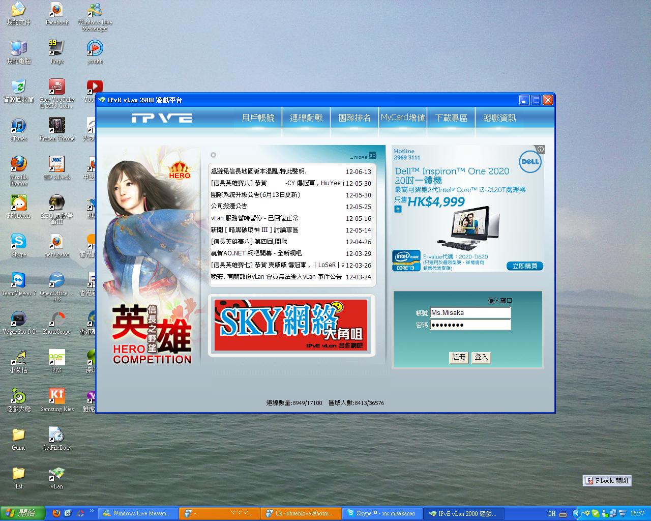Switch to Windows Live Messenger taskbar window
This screenshot has width=651, height=521.
pyautogui.click(x=138, y=514)
